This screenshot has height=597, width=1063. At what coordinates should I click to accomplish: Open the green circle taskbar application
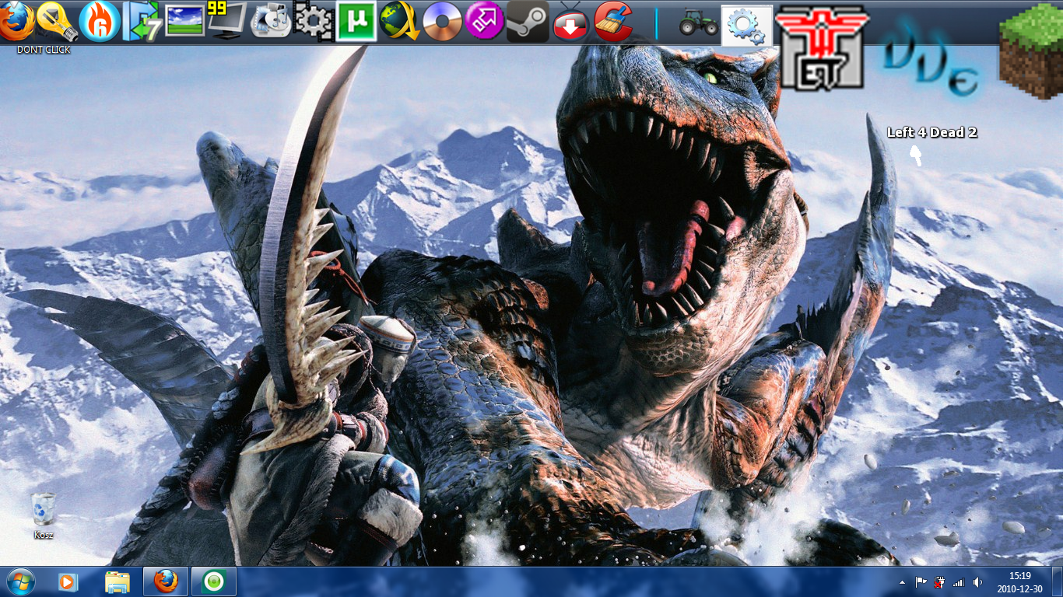point(214,581)
